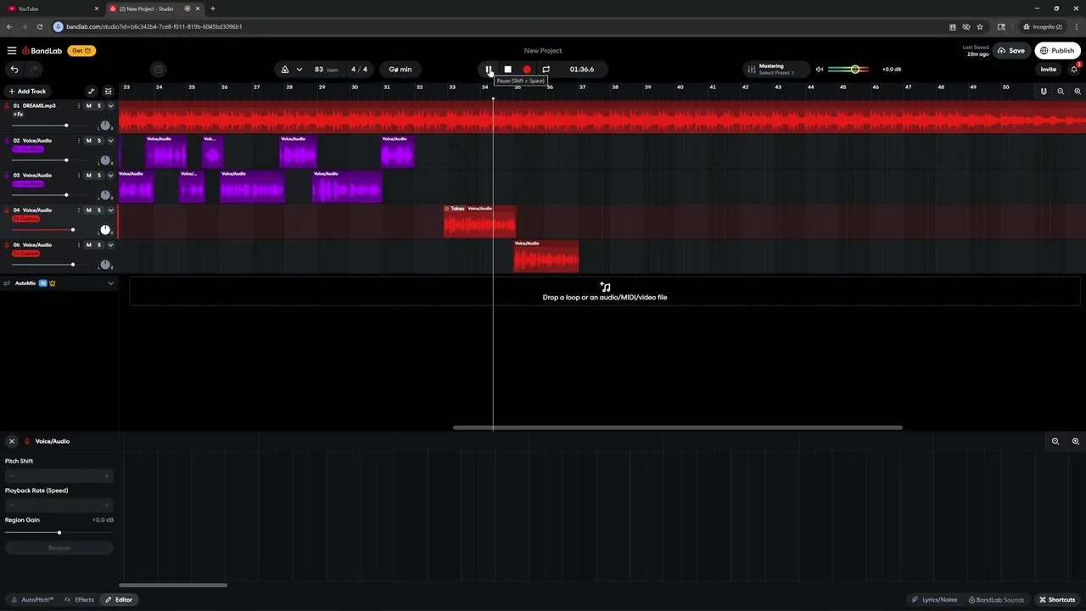
Task: Select the Voice/Audio region on track 06
Action: tap(546, 256)
